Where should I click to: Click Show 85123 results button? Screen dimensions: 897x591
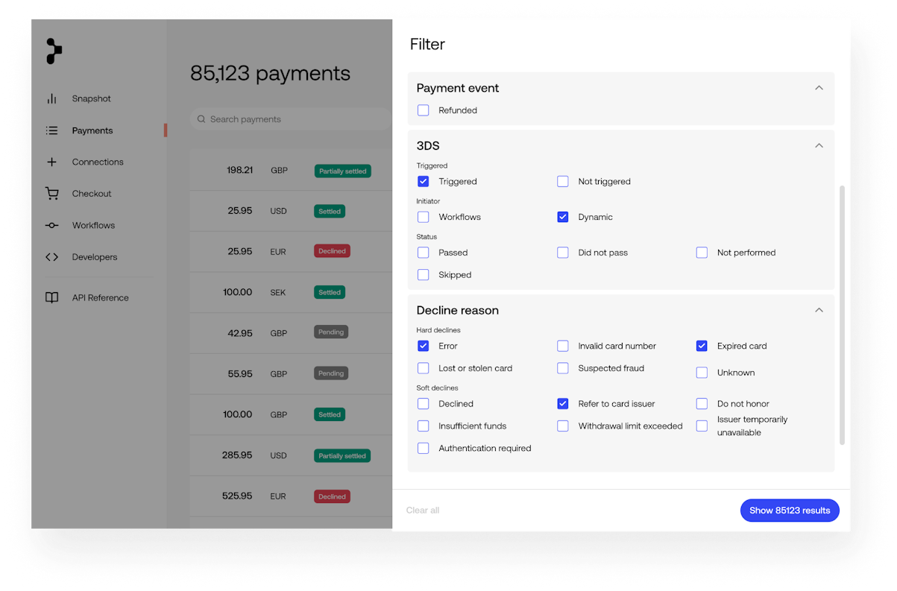click(790, 511)
